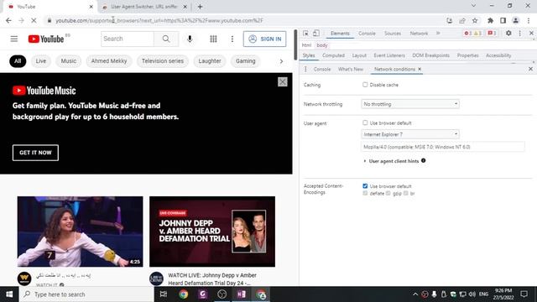Stop loading the page

[x=34, y=20]
